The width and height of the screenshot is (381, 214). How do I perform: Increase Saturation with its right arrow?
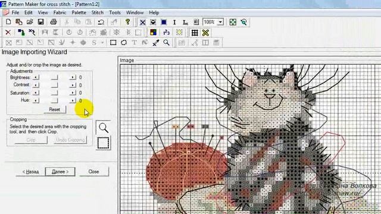[x=73, y=93]
